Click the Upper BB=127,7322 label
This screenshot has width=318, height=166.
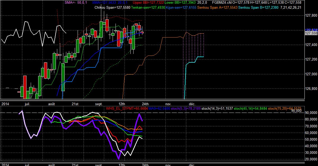coord(148,2)
